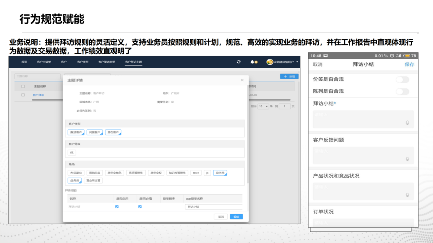The height and width of the screenshot is (243, 433).
Task: Click the mail icon in phone status bar
Action: tap(326, 56)
